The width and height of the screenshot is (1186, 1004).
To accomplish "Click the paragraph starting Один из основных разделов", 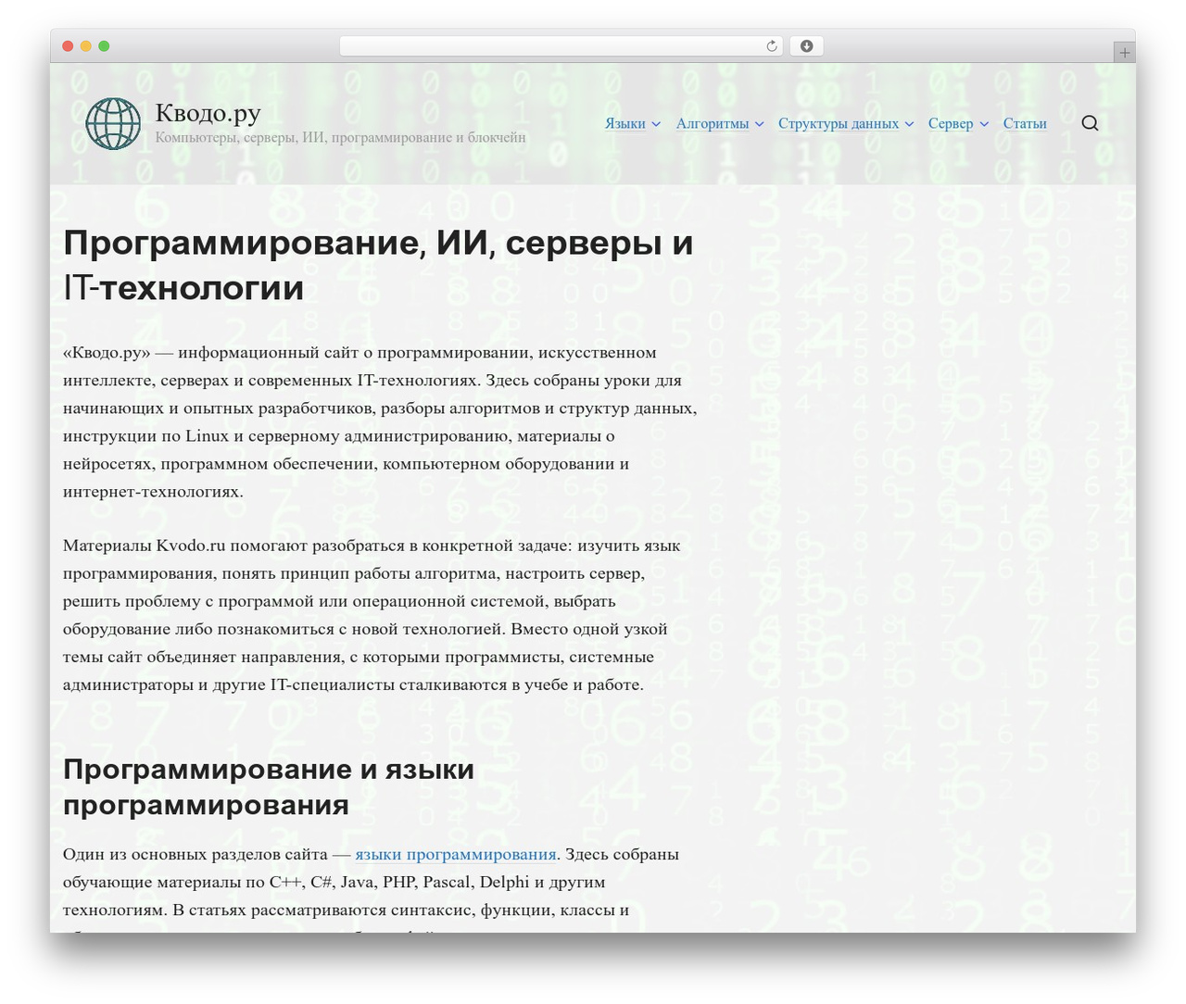I will tap(371, 887).
